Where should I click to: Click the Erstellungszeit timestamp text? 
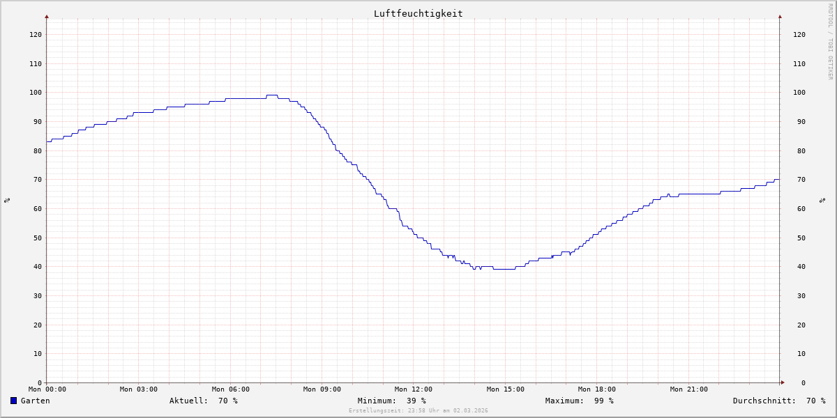coord(418,411)
